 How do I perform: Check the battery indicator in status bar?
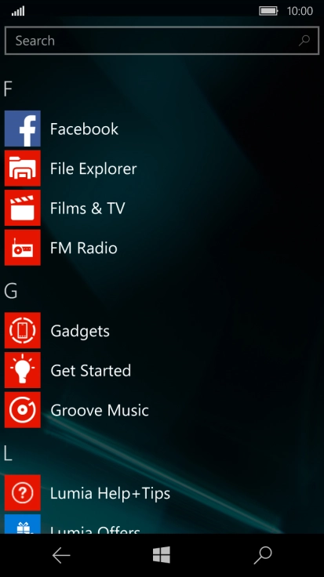[269, 11]
